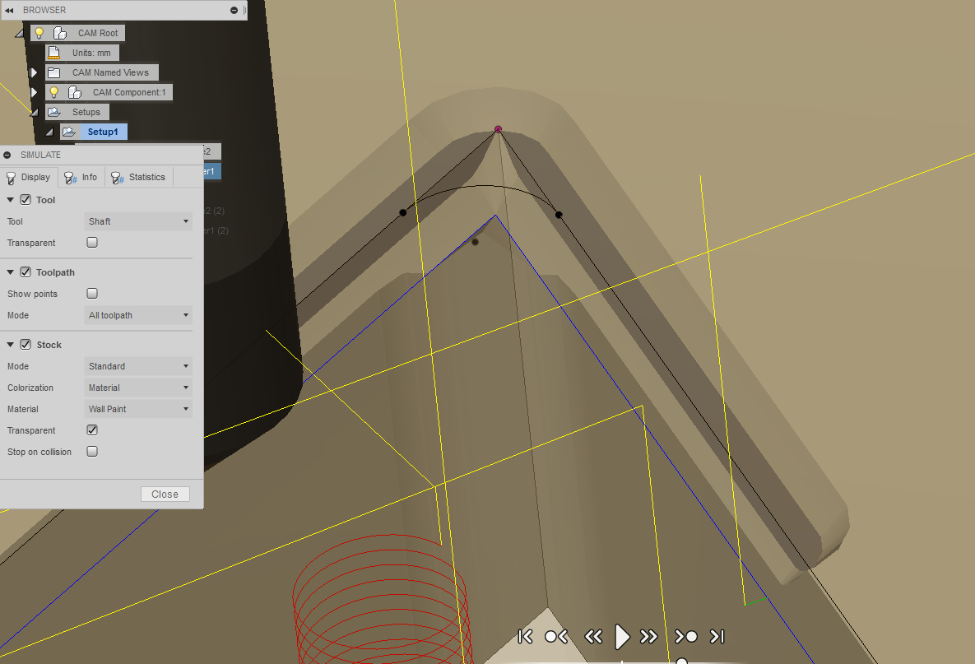Click the collapse icon on the SIMULATE header
The image size is (975, 664).
7,155
